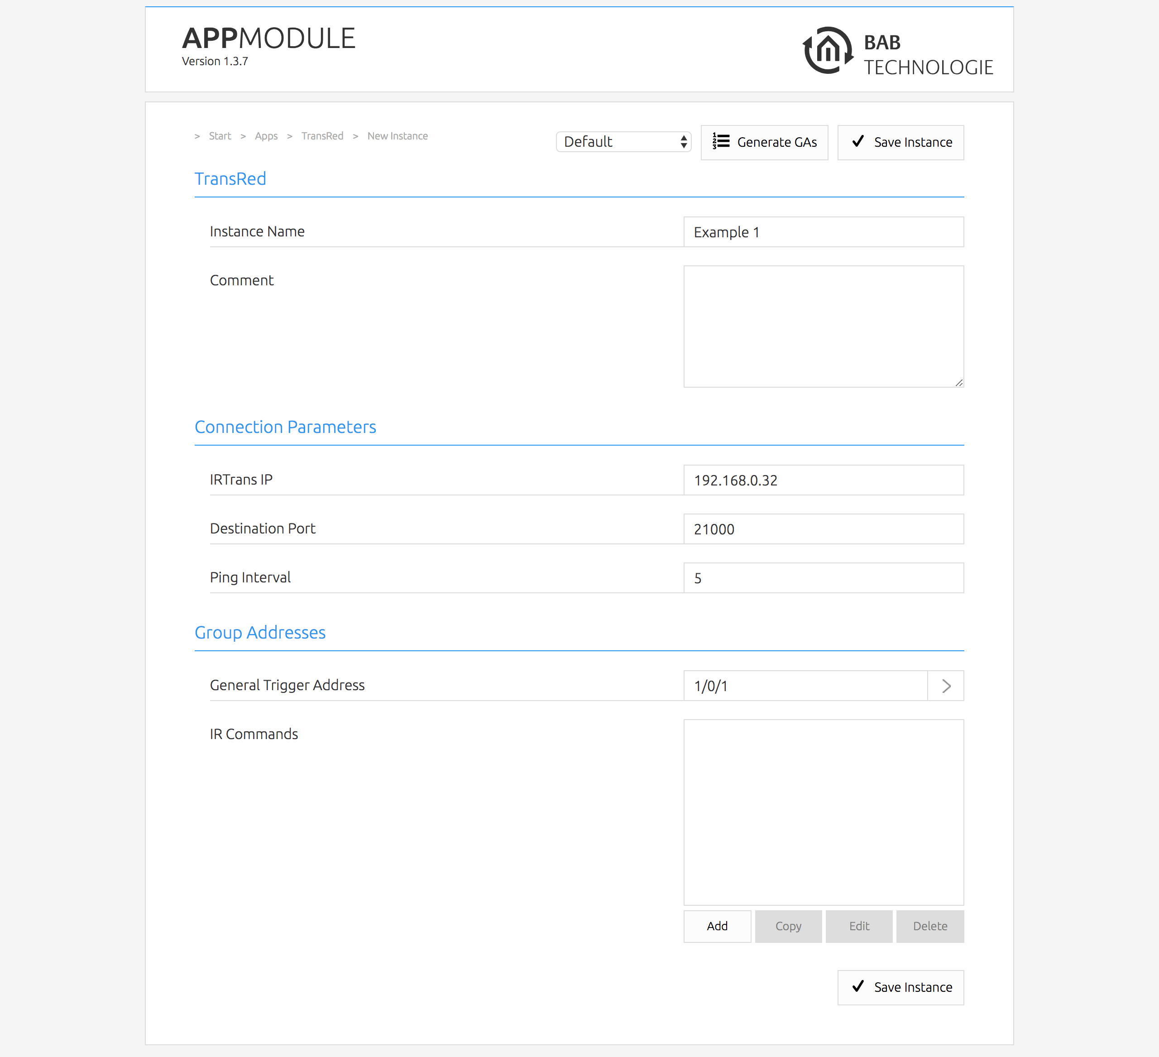Focus the Instance Name field

824,232
